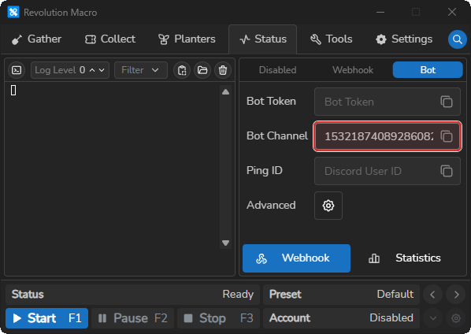Open the Tools tab
This screenshot has height=334, width=471.
pos(331,39)
